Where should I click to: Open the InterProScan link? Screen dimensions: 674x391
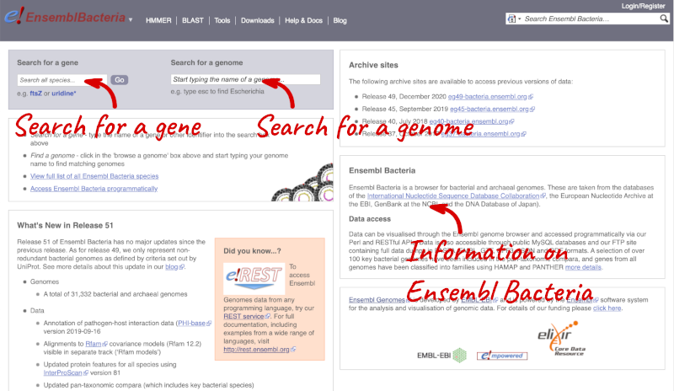62,373
